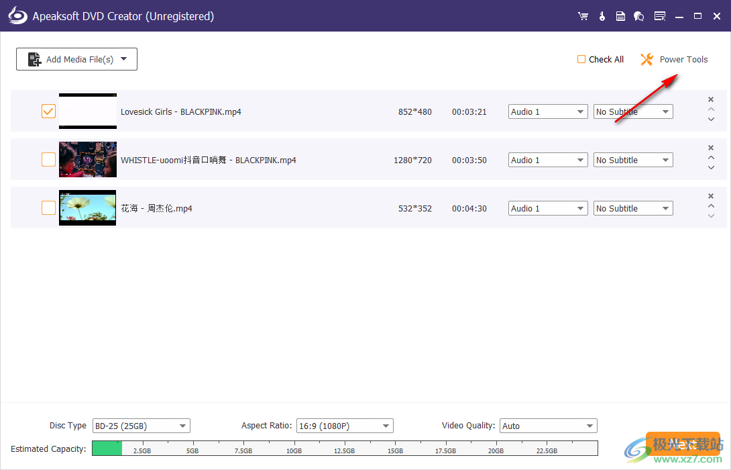This screenshot has height=470, width=731.
Task: Click the Apeaksoft logo icon
Action: (x=17, y=16)
